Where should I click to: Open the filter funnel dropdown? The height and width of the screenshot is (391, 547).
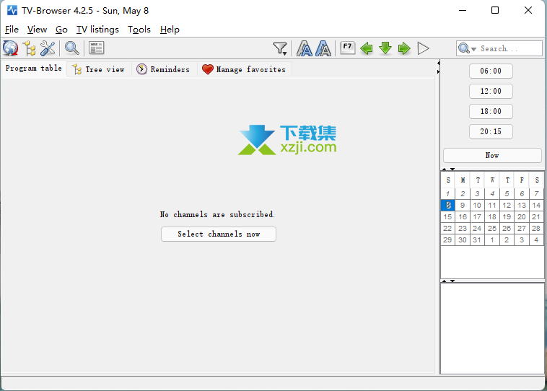(280, 48)
